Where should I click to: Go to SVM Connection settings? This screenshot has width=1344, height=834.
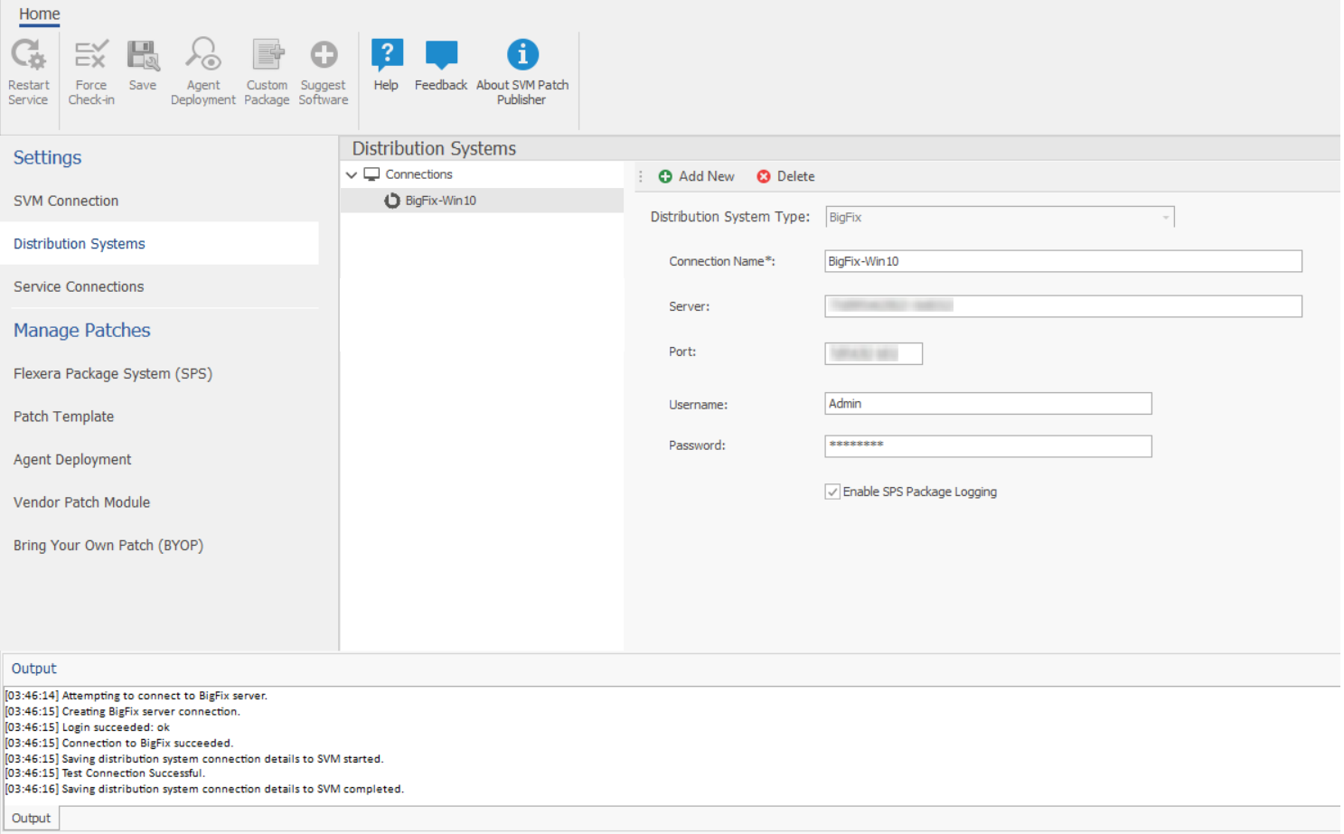click(x=66, y=201)
